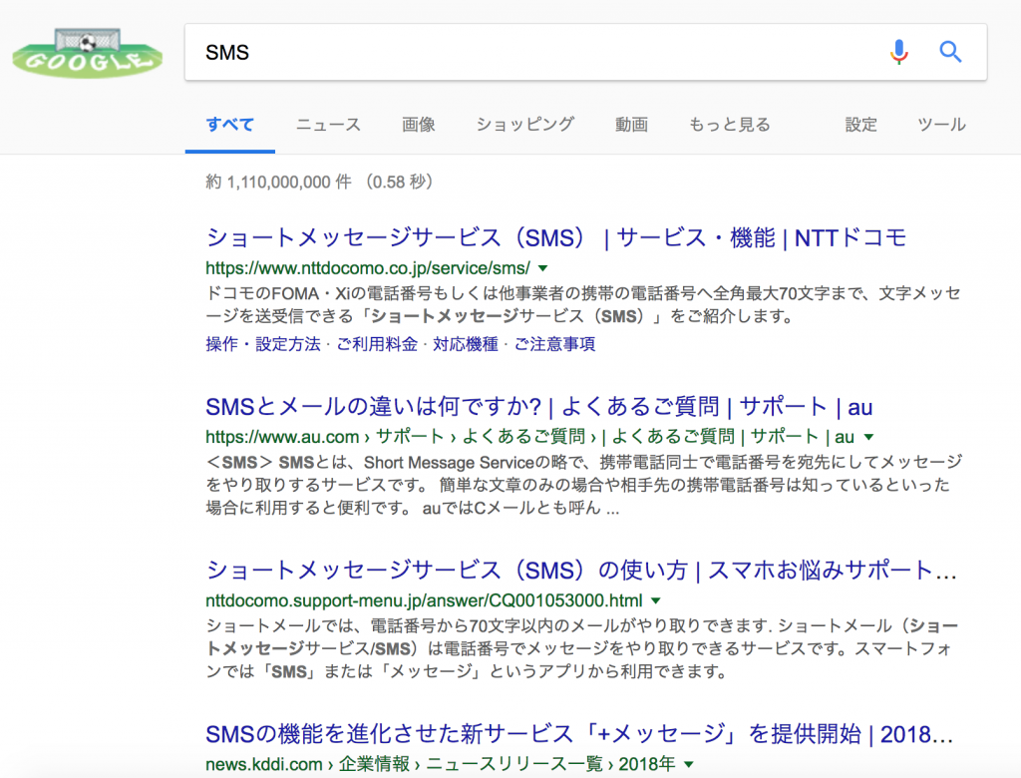Open the ご注意事項 sitelink
1021x778 pixels.
[554, 344]
